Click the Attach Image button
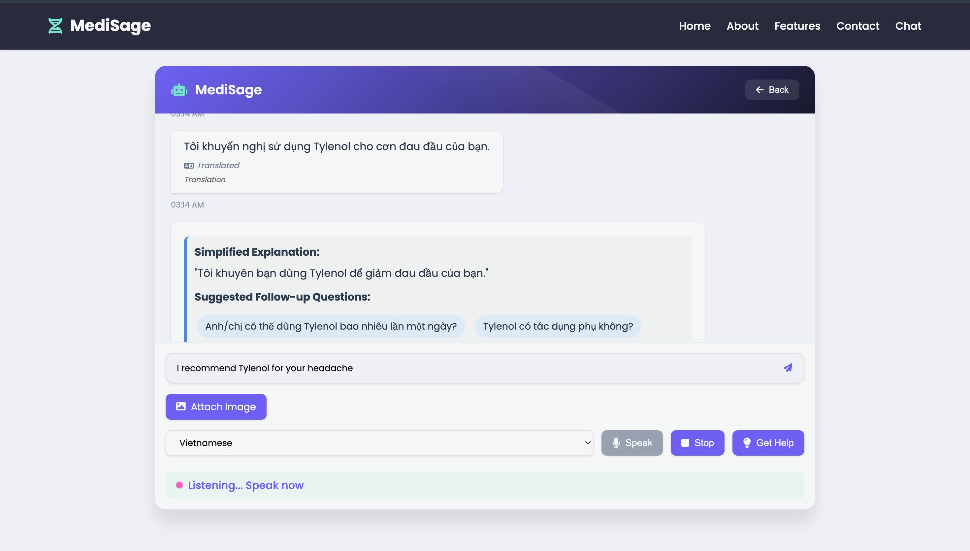This screenshot has width=970, height=551. click(216, 407)
